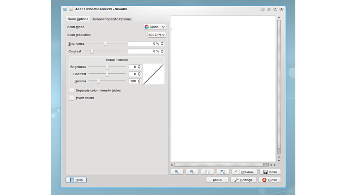Screen dimensions: 347x195
Task: Select the Basic Options tab
Action: coord(78,19)
